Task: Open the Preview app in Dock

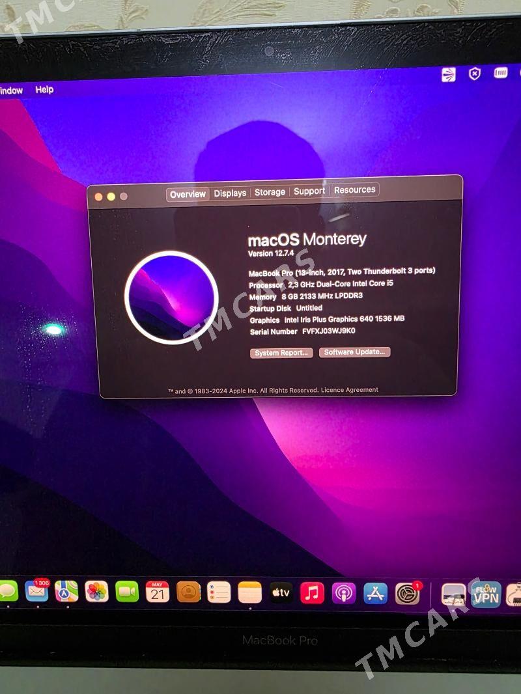Action: (x=454, y=594)
